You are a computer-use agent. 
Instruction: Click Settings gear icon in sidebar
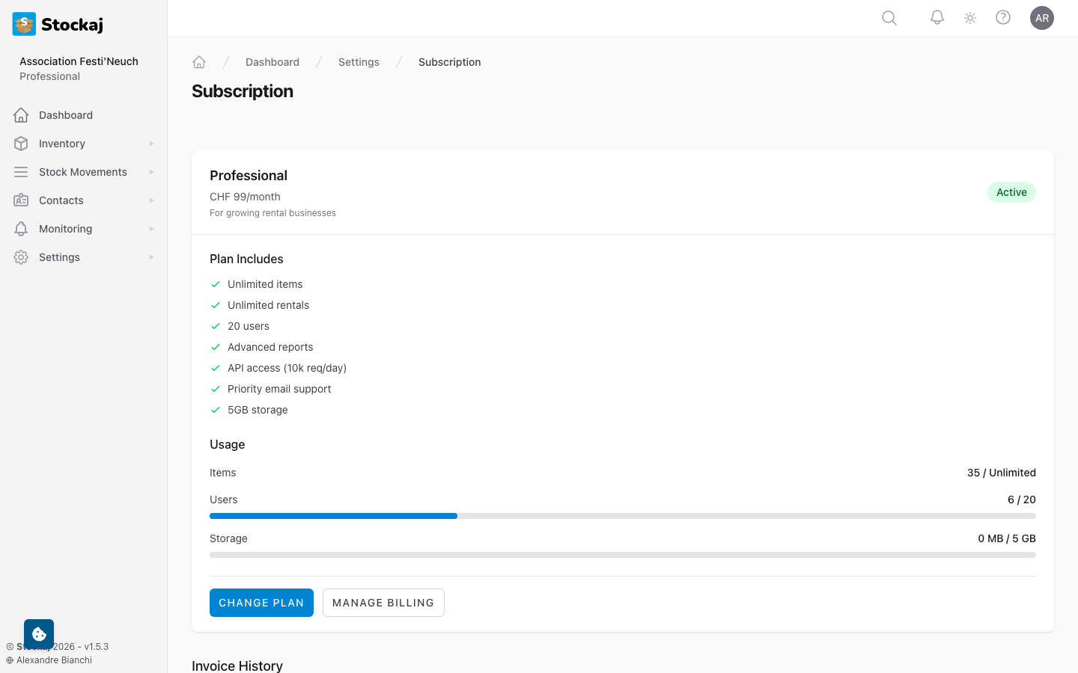point(21,257)
